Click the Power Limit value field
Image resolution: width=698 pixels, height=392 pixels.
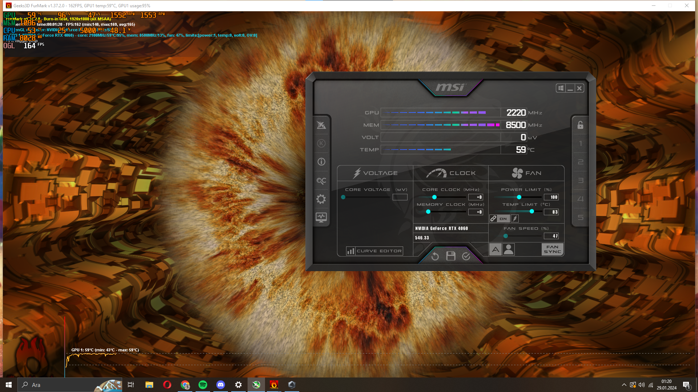tap(551, 197)
